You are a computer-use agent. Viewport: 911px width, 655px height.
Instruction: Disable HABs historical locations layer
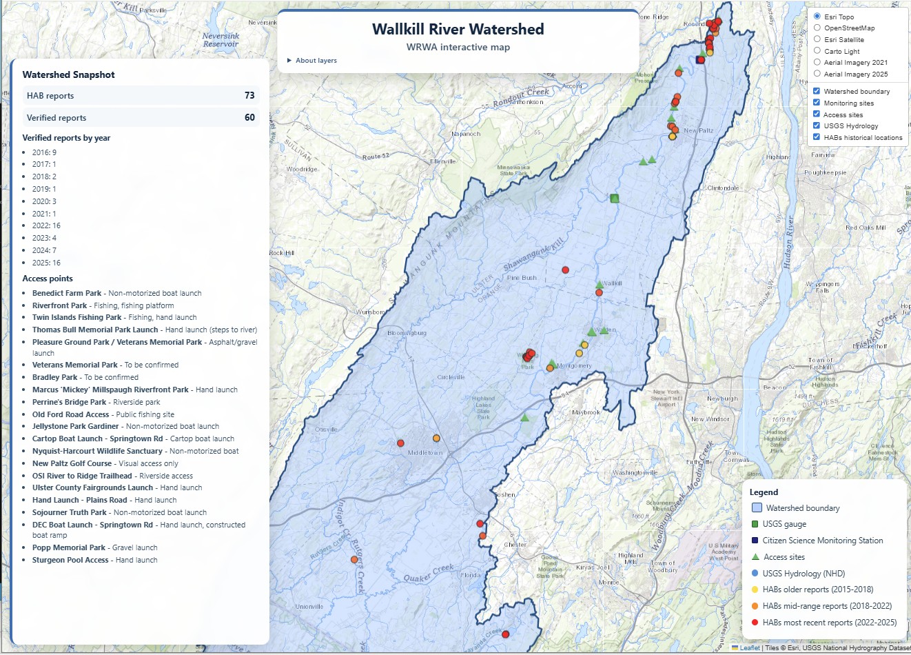tap(817, 137)
